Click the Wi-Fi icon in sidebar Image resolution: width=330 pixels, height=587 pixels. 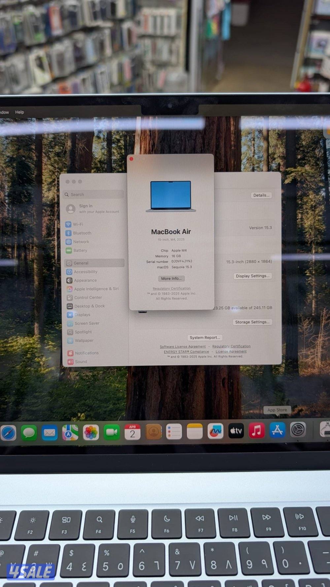pos(68,224)
